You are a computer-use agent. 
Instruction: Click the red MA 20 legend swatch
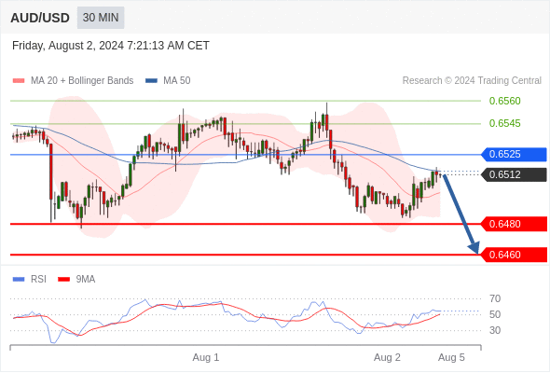click(19, 81)
